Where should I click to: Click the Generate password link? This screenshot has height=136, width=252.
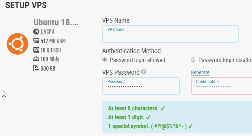click(200, 72)
